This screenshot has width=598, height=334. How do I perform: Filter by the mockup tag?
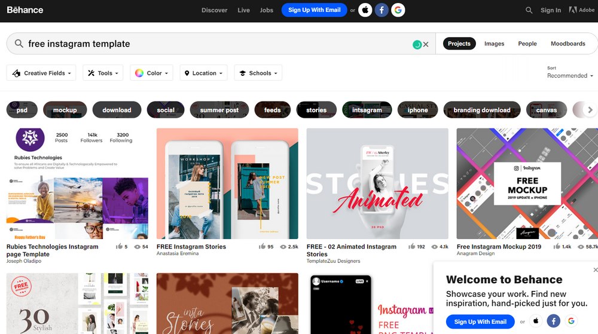(x=65, y=110)
